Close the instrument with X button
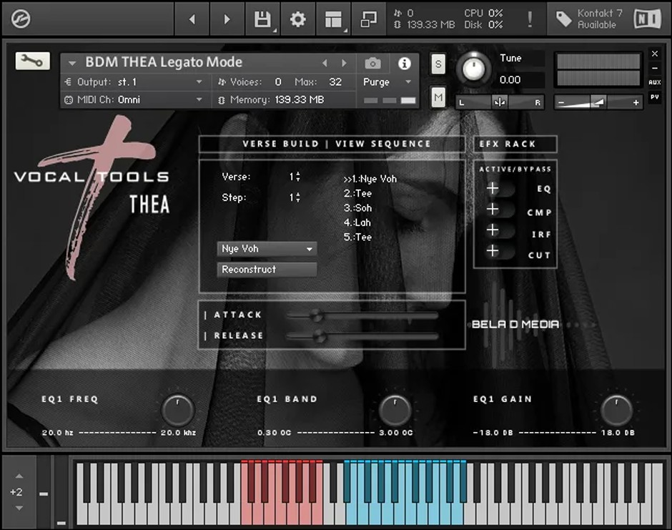 point(654,54)
